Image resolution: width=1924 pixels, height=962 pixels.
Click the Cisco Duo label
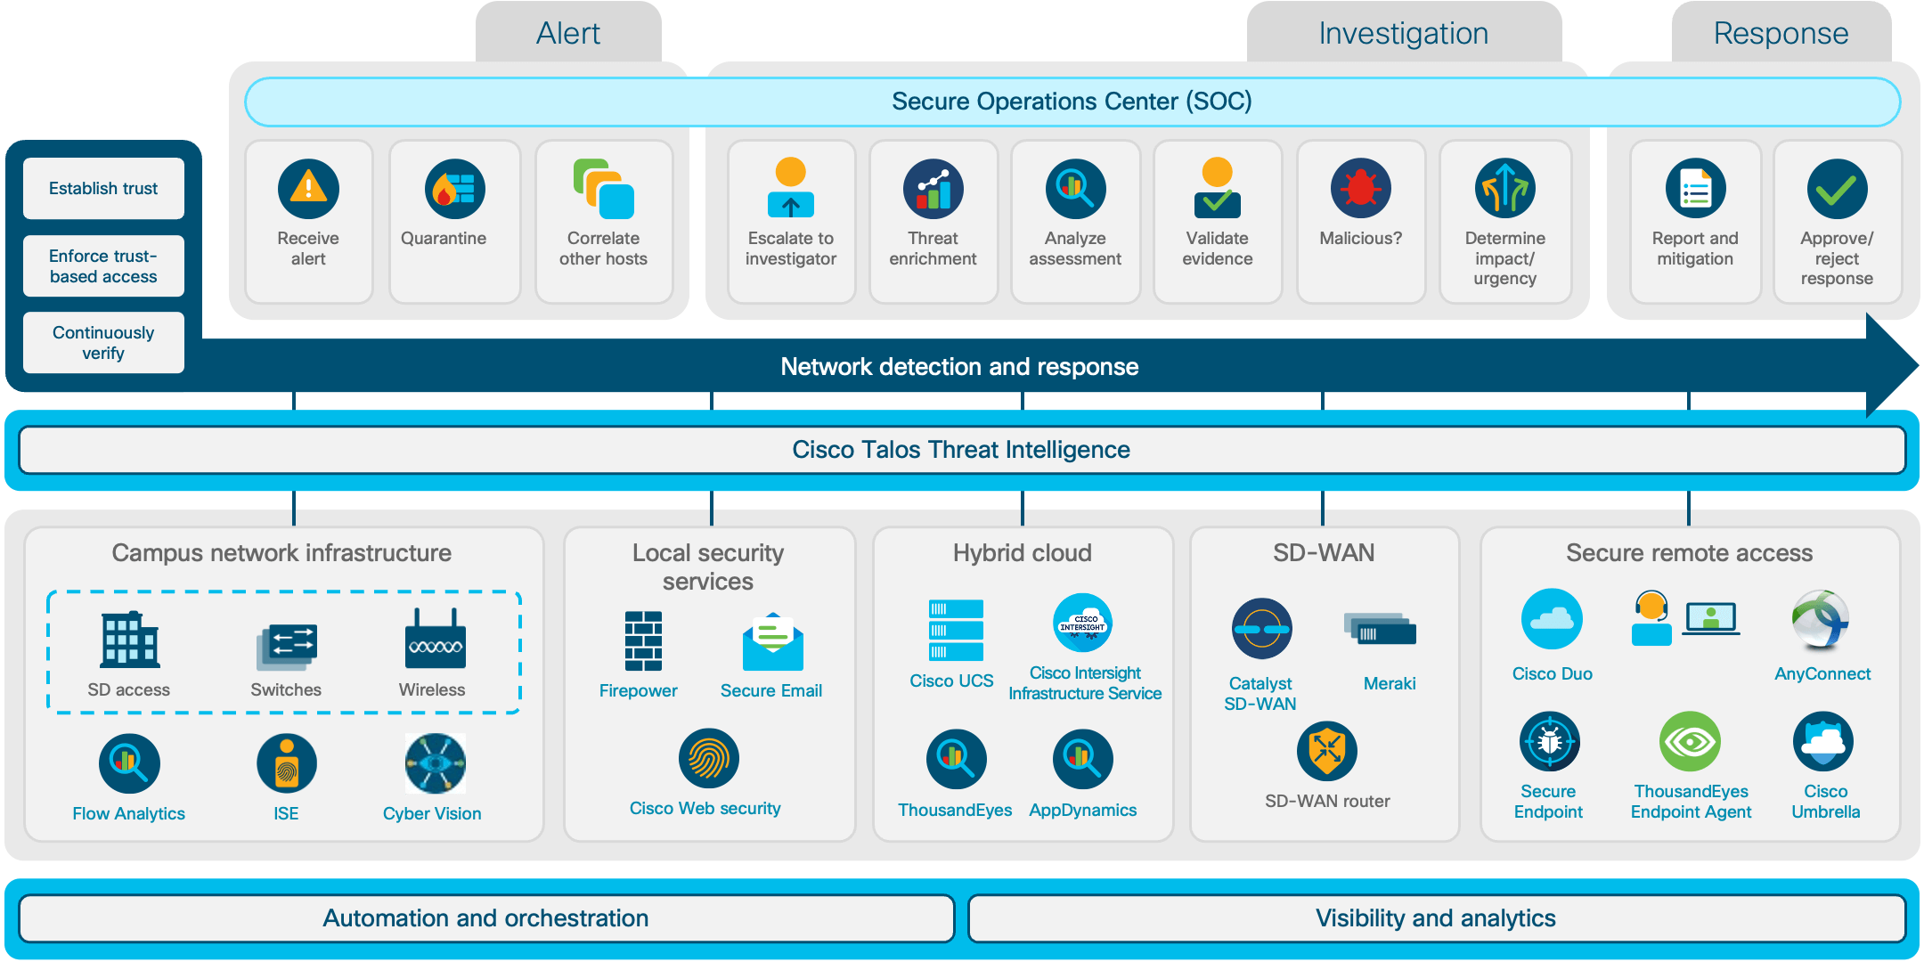point(1552,673)
